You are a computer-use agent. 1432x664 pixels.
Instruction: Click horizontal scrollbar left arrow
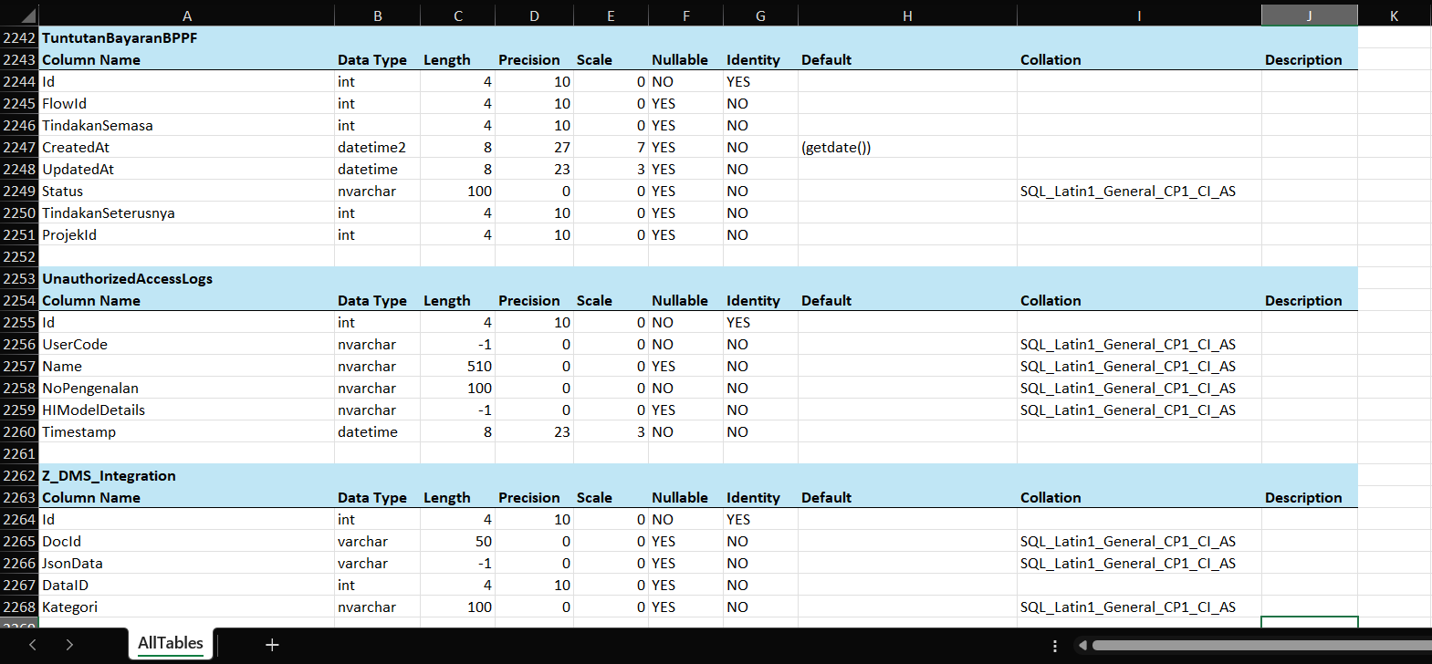1082,646
